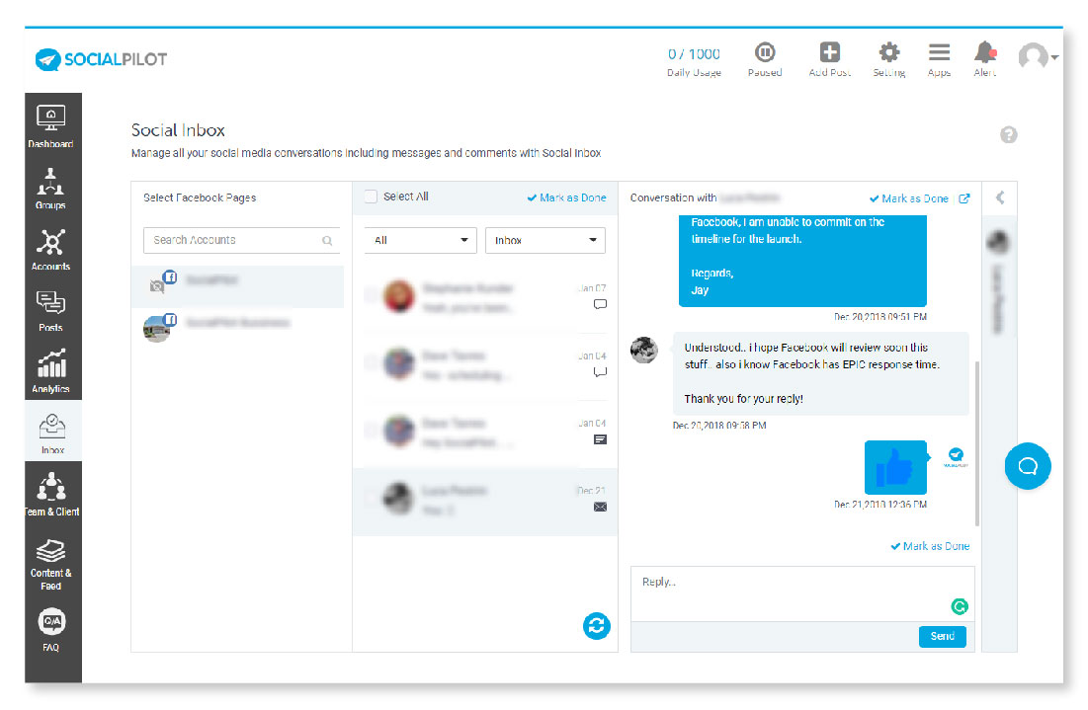The height and width of the screenshot is (710, 1088).
Task: Click into the Reply text box
Action: pos(802,593)
